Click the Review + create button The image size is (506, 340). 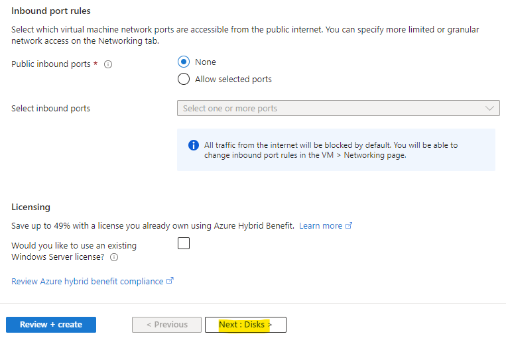pos(51,325)
